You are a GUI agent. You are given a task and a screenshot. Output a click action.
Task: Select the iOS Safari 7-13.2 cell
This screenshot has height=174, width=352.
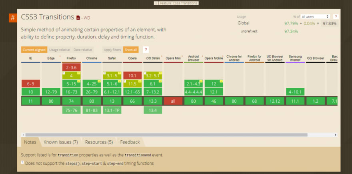point(153,92)
